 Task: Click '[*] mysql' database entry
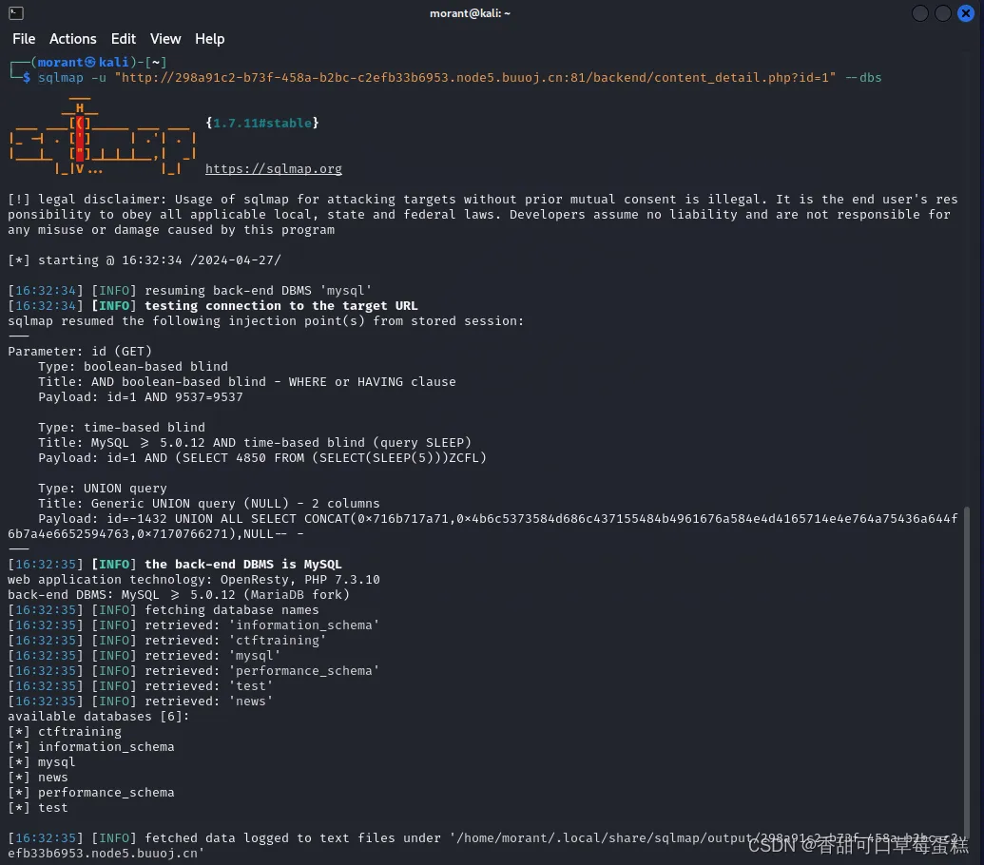click(x=42, y=762)
